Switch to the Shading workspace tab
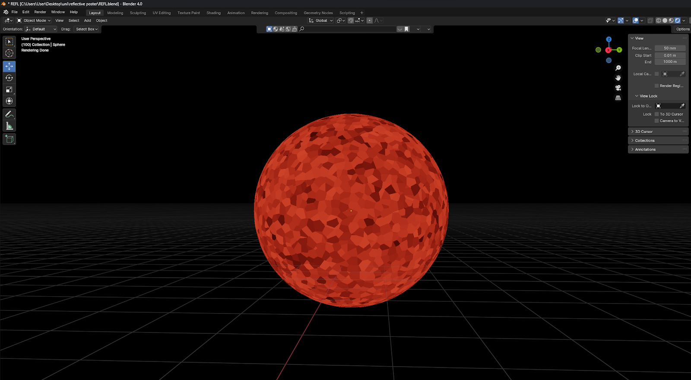This screenshot has width=691, height=380. coord(213,13)
